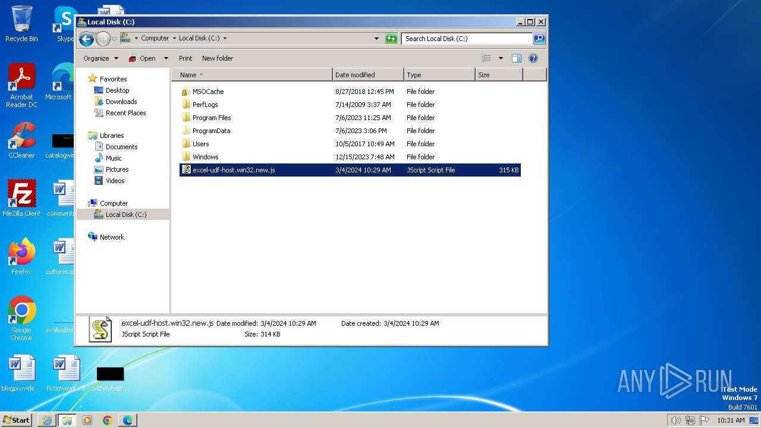Select Recent Places in navigation pane

coord(125,113)
